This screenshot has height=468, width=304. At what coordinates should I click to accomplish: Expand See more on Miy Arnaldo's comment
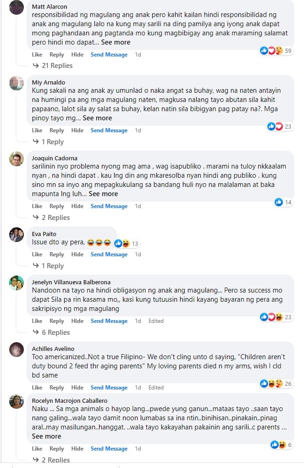point(97,118)
